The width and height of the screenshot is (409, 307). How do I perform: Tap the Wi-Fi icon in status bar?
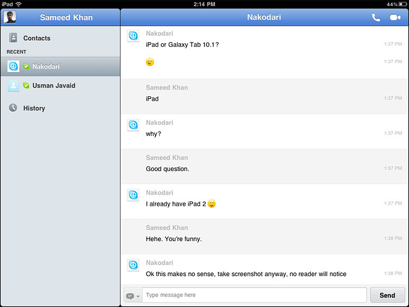pos(19,4)
